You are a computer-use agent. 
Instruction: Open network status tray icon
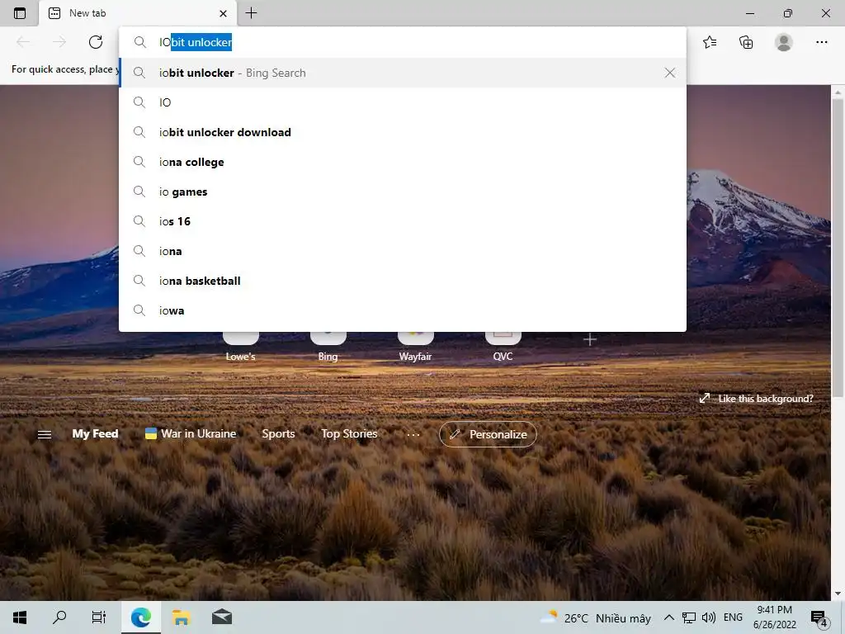(688, 617)
